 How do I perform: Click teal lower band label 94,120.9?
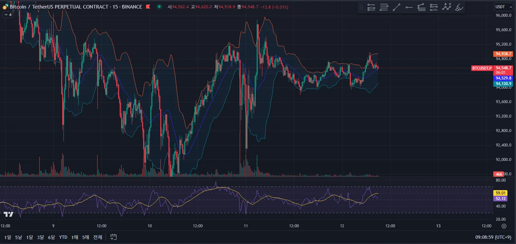click(503, 84)
